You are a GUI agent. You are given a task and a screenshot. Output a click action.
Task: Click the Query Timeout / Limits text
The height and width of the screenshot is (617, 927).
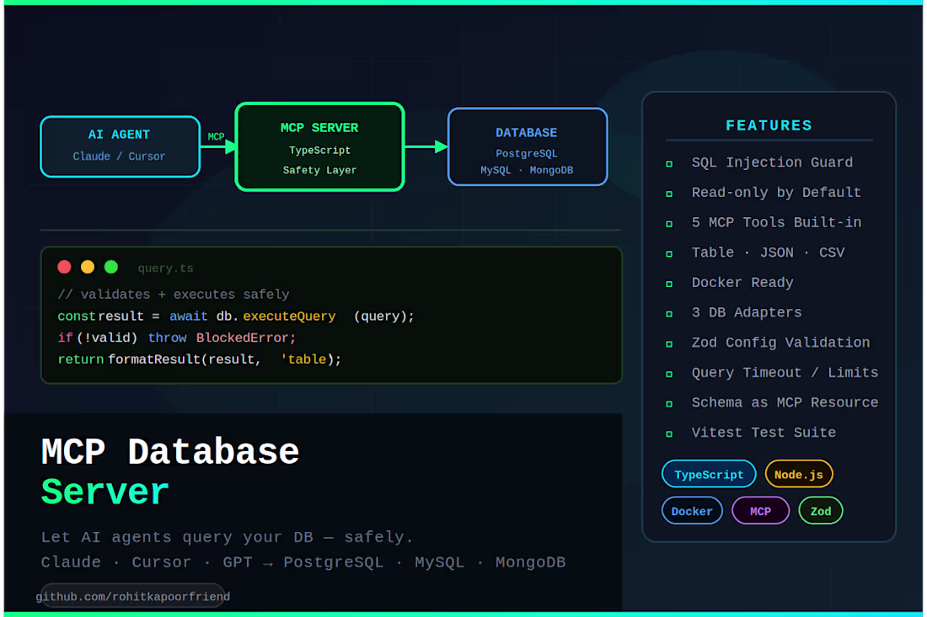point(785,373)
